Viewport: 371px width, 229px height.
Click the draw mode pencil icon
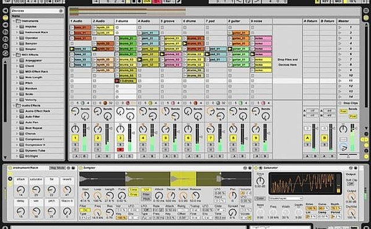click(179, 1)
